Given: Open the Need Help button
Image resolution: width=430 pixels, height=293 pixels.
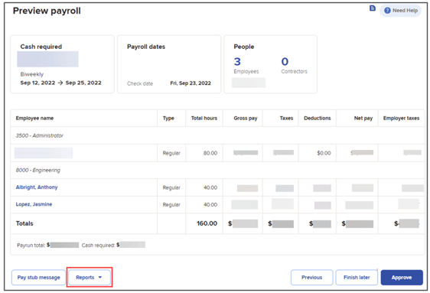Looking at the screenshot, I should coord(400,11).
